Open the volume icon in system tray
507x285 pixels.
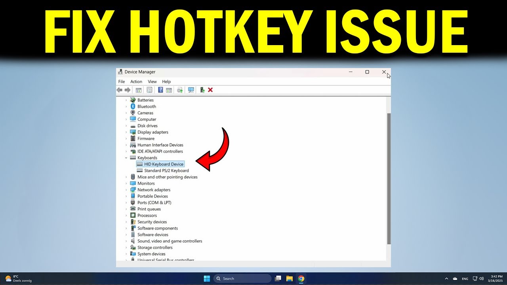point(481,279)
